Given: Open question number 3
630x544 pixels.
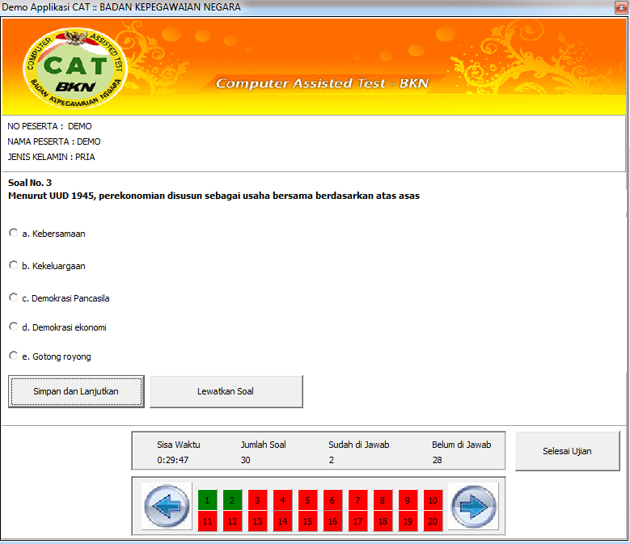Looking at the screenshot, I should pos(257,500).
